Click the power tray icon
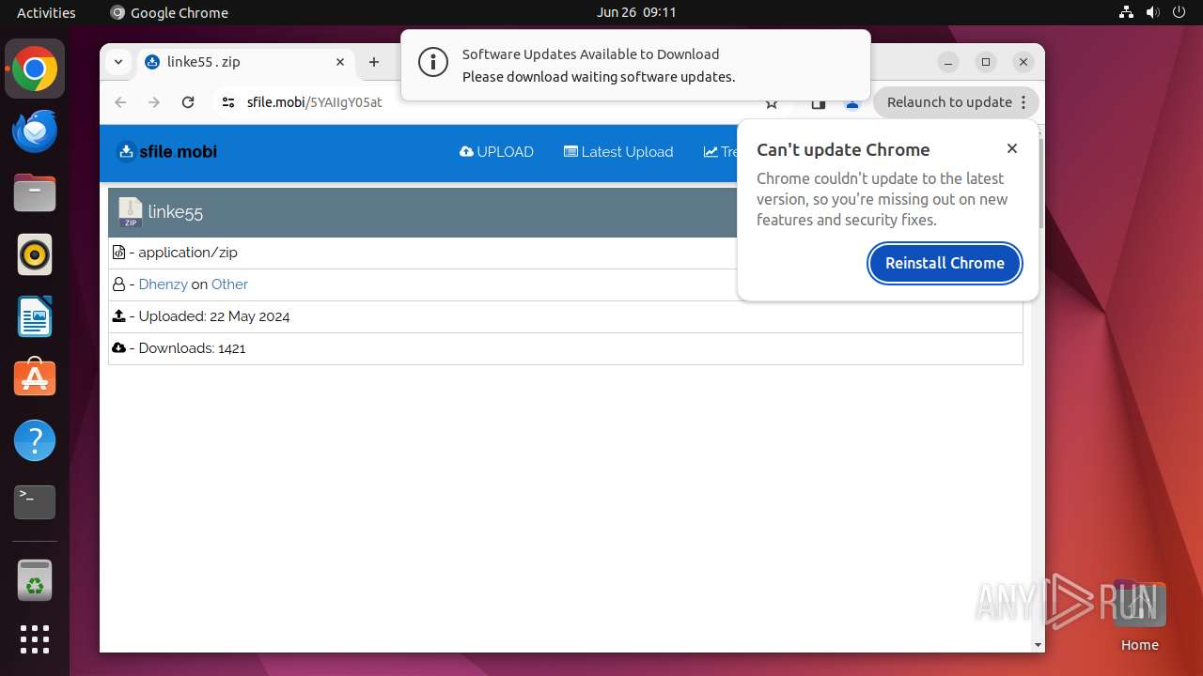Screen dimensions: 1203x676 [1178, 12]
